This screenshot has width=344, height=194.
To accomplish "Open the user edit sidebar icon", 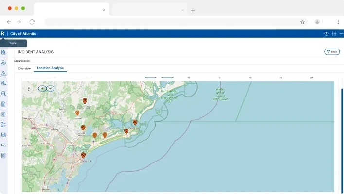I will pos(3,63).
